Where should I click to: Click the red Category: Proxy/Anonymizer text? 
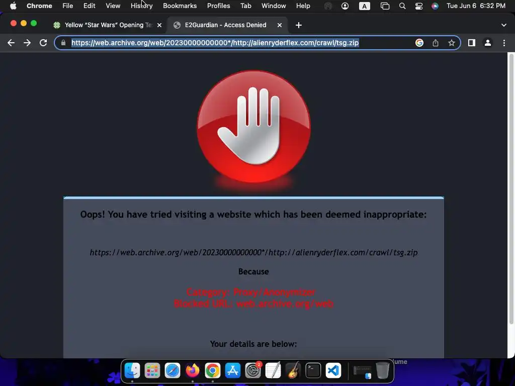coord(251,292)
